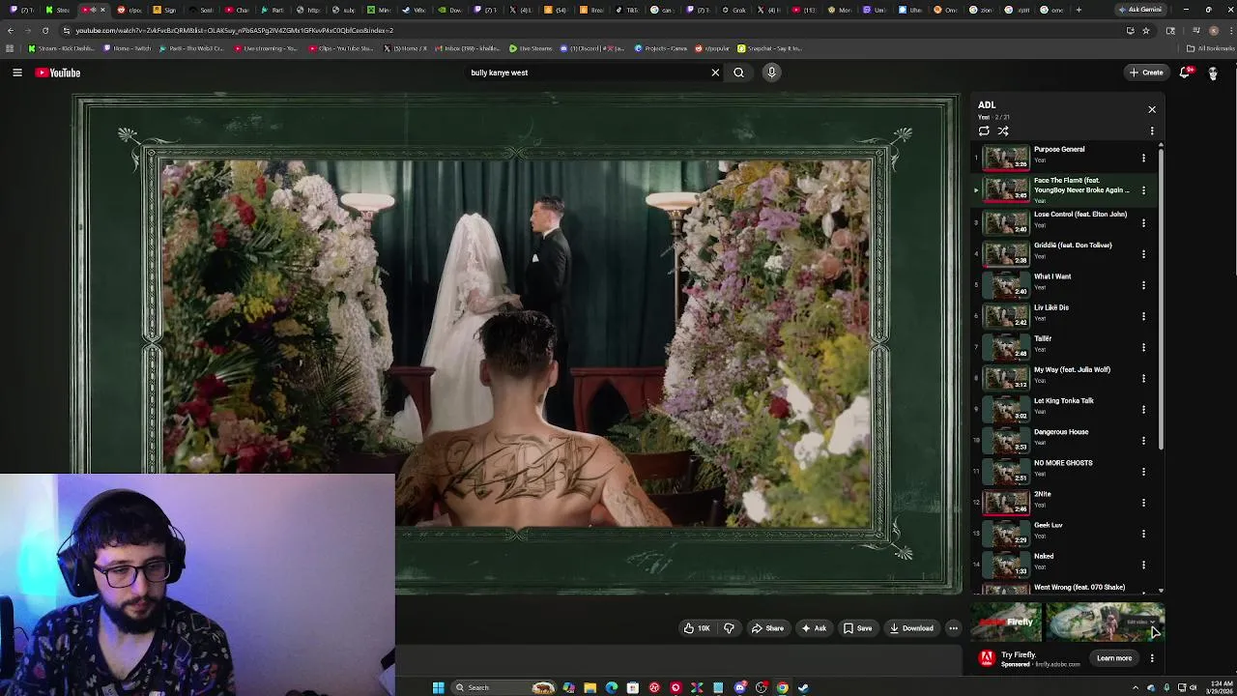Open the ADL playlist options menu

coord(1152,130)
